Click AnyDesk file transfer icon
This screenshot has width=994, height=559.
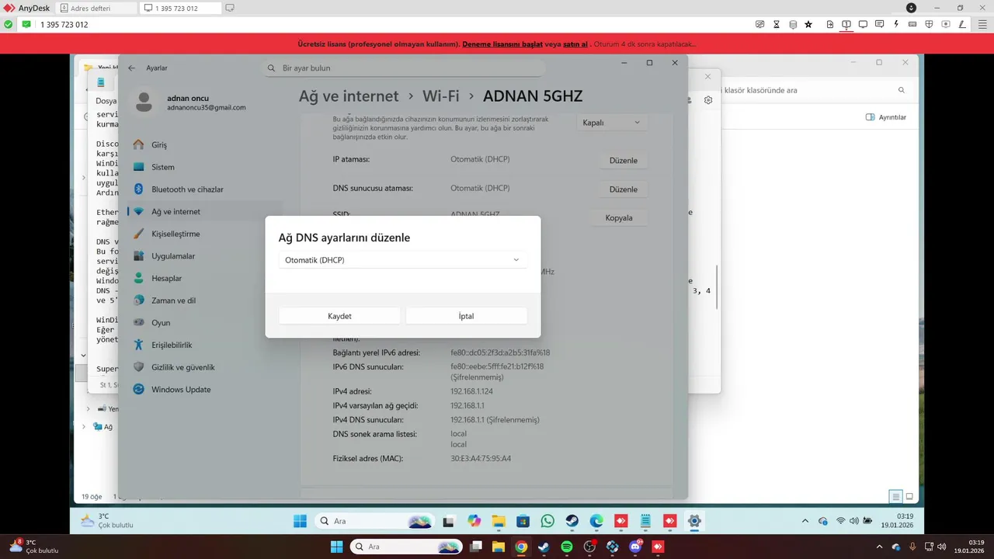pos(830,24)
